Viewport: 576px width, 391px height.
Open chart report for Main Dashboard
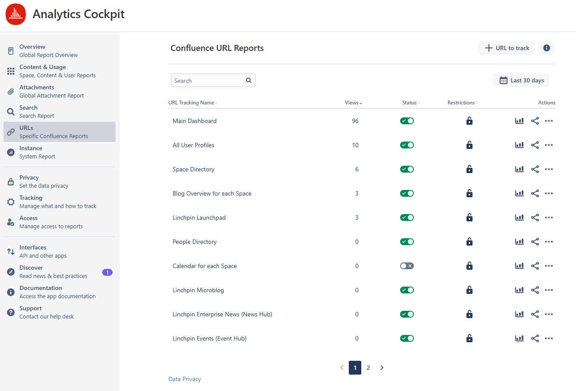coord(519,121)
